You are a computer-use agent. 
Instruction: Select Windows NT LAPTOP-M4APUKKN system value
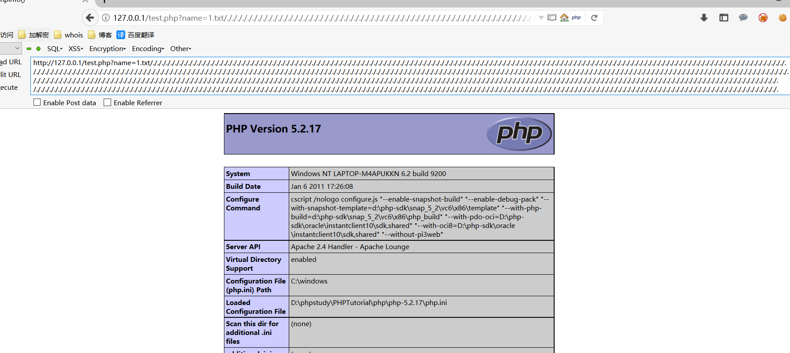click(x=369, y=173)
